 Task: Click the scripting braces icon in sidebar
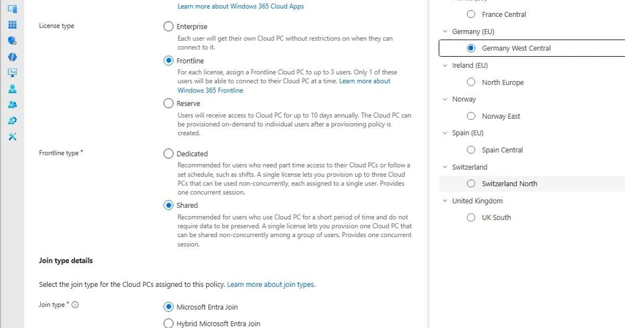(11, 57)
